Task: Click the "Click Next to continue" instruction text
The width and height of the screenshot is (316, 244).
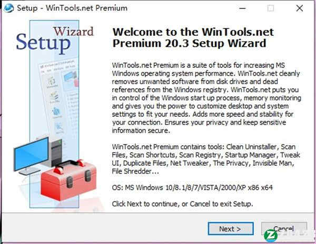Action: pyautogui.click(x=182, y=204)
